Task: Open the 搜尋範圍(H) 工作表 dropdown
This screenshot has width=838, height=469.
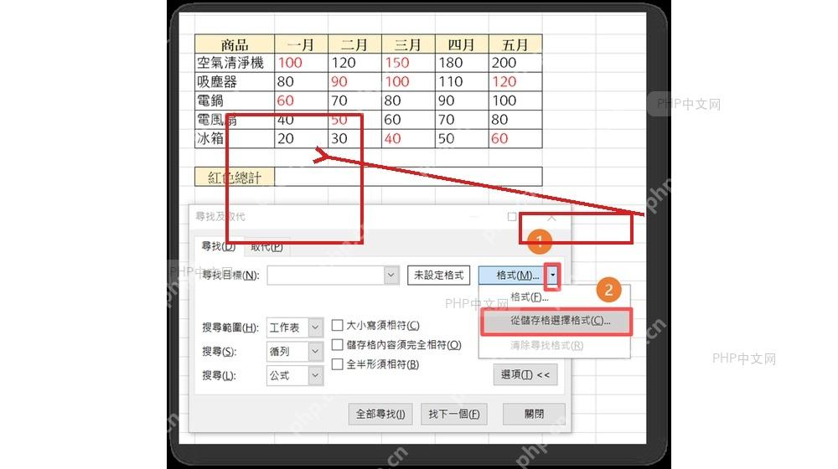Action: click(295, 327)
